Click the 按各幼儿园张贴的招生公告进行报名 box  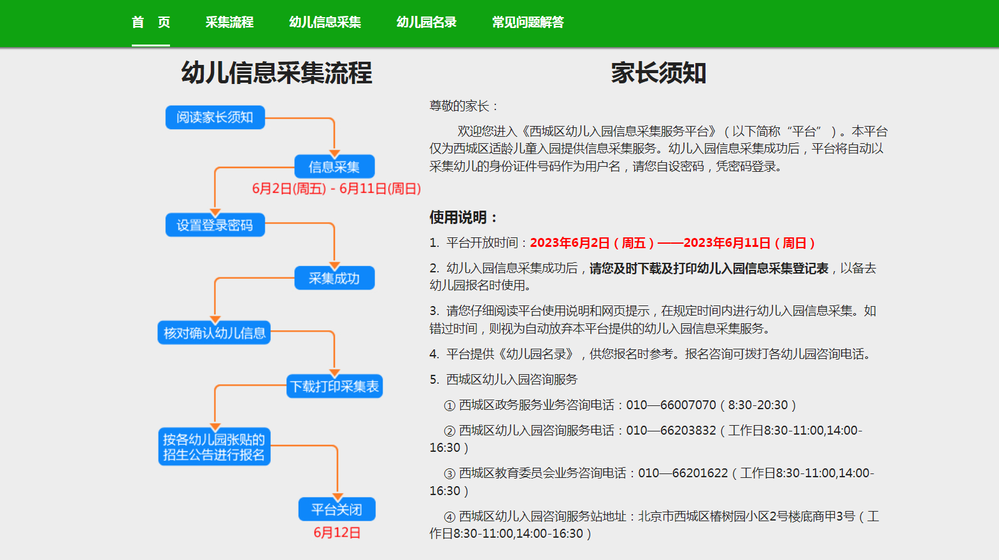(x=214, y=447)
